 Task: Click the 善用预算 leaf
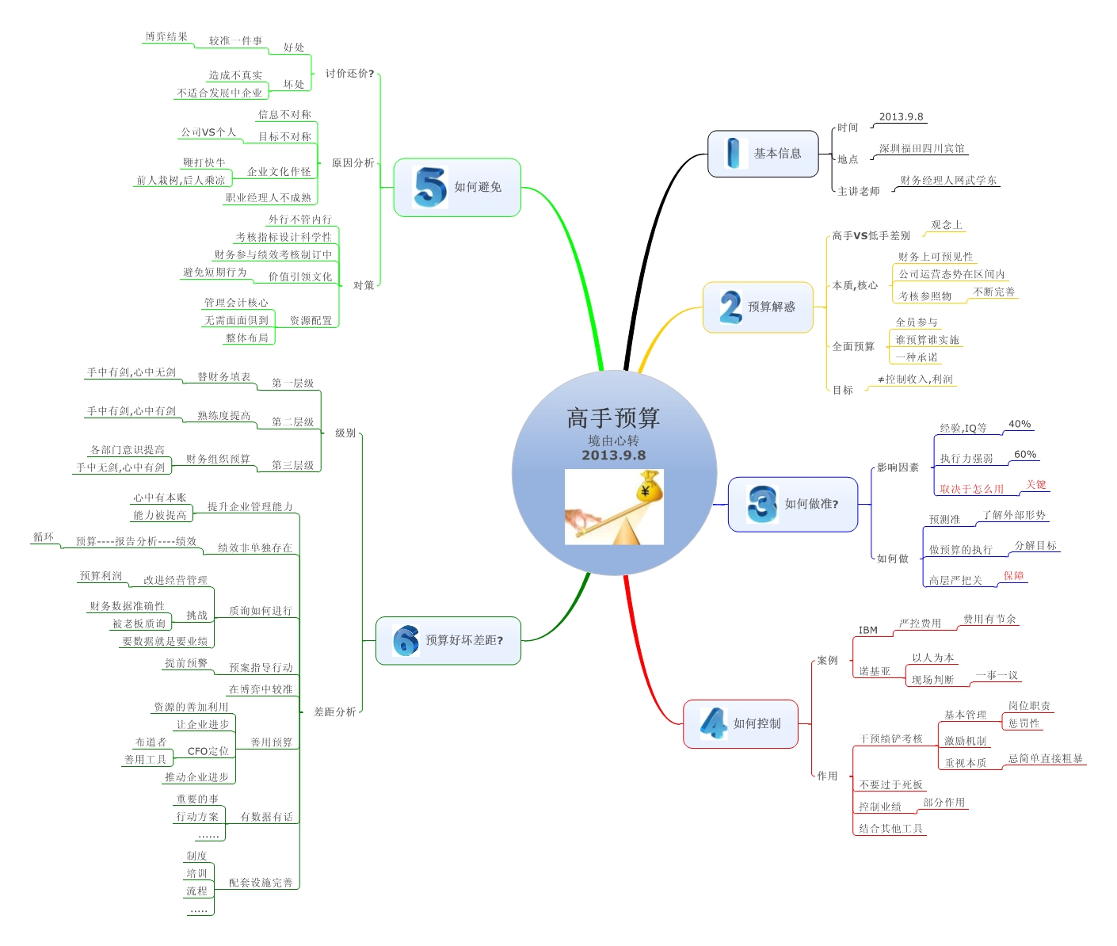(x=271, y=742)
